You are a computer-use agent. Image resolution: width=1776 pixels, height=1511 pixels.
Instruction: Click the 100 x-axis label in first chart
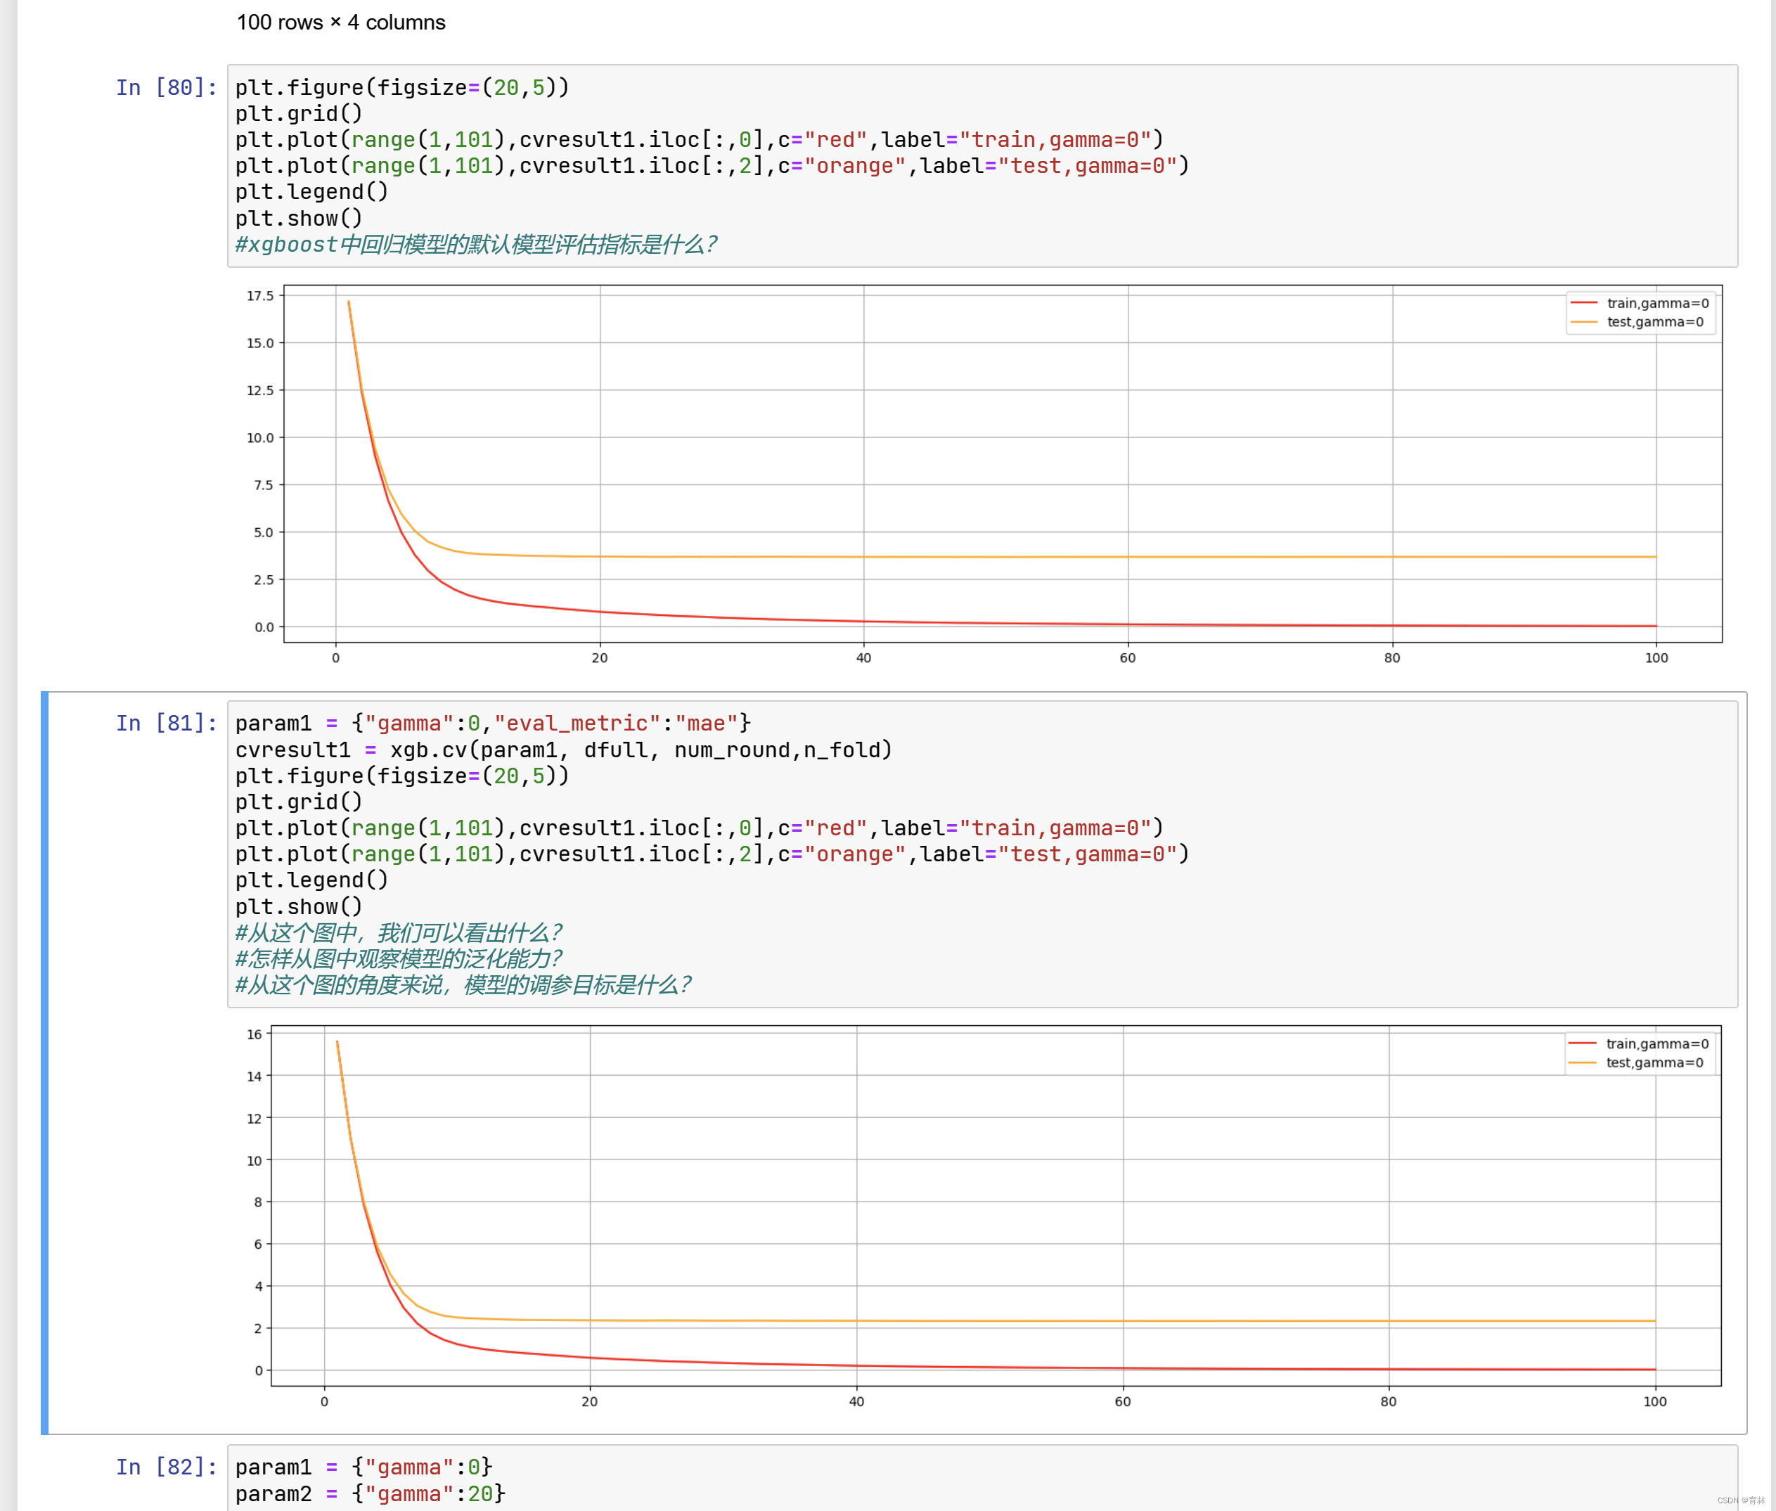click(x=1656, y=658)
